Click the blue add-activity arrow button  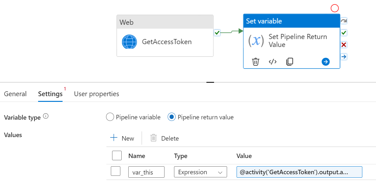coord(326,62)
